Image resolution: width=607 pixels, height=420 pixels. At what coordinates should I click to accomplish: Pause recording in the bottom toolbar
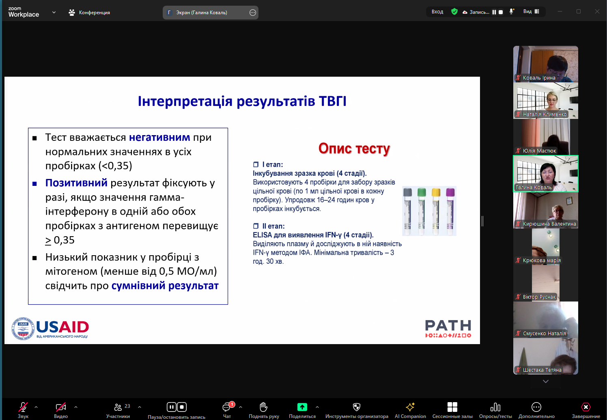coord(172,407)
